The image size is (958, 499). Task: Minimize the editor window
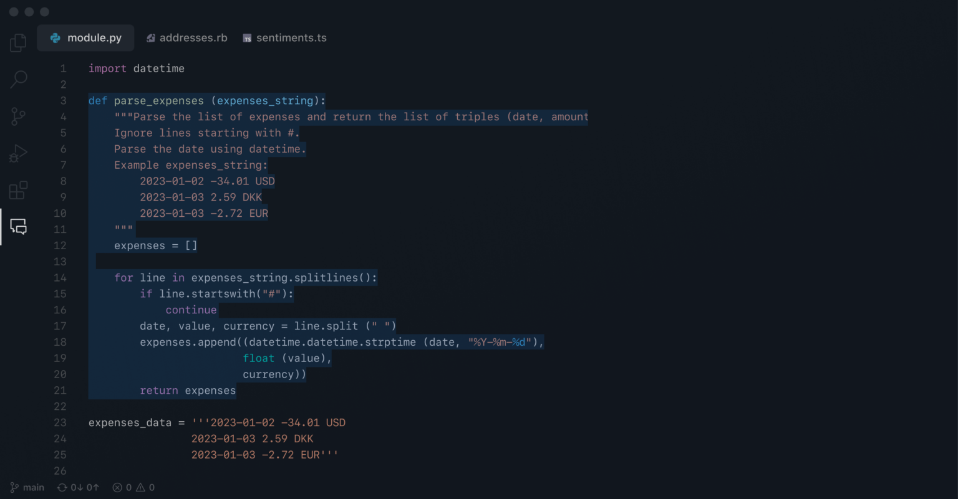point(29,12)
